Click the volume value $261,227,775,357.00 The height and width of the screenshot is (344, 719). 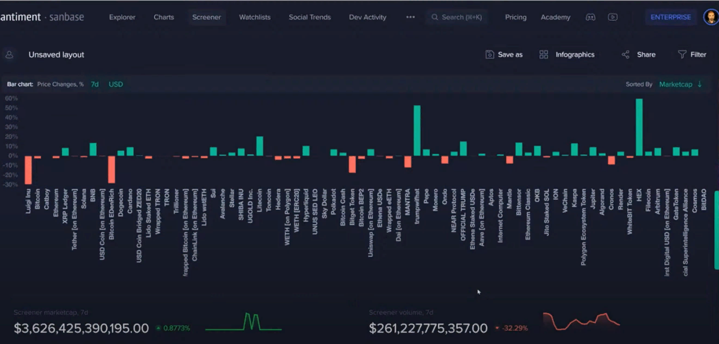(x=428, y=328)
